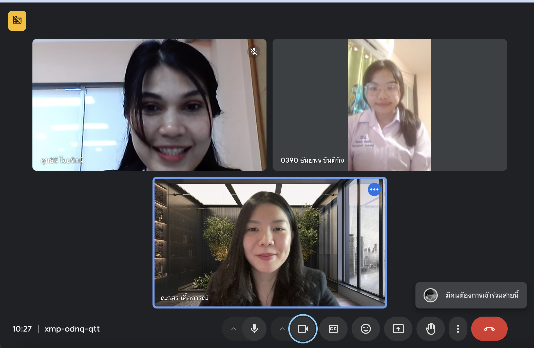Open blue options on ณธสร tile
This screenshot has width=534, height=348.
(x=374, y=189)
